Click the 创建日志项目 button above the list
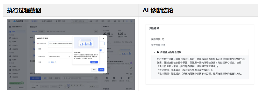The image size is (258, 91). coord(36,78)
